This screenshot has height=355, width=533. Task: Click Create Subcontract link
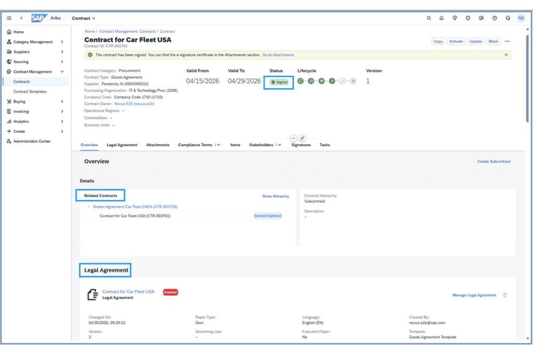[494, 161]
